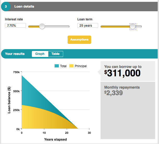
Task: Click the $311,000 borrow amount
Action: pyautogui.click(x=122, y=73)
